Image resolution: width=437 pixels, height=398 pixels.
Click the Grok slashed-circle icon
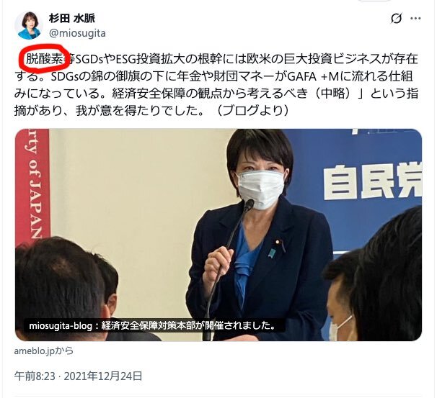(x=396, y=19)
